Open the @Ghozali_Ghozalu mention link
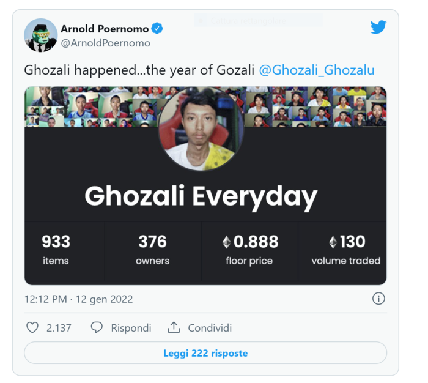Screen dimensions: 428x383 pyautogui.click(x=317, y=70)
